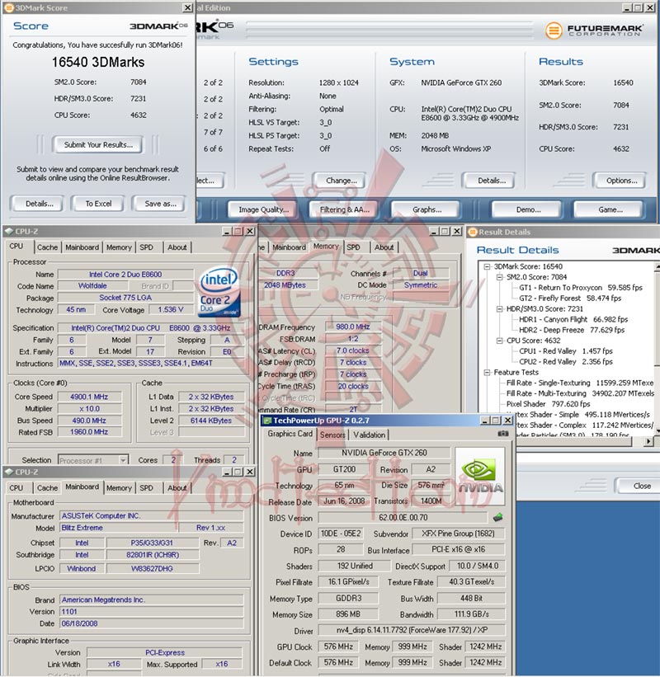The image size is (660, 677).
Task: Select GT2 - Firefly Forest row
Action: pos(570,299)
